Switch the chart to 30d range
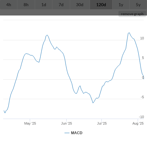Image resolution: width=147 pixels, height=141 pixels. [x=80, y=5]
